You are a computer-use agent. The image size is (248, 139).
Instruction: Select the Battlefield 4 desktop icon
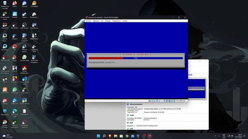pyautogui.click(x=34, y=37)
